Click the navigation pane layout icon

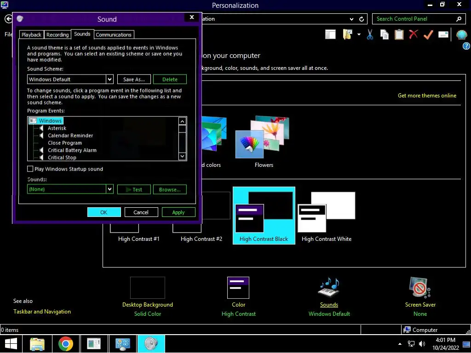pos(330,34)
